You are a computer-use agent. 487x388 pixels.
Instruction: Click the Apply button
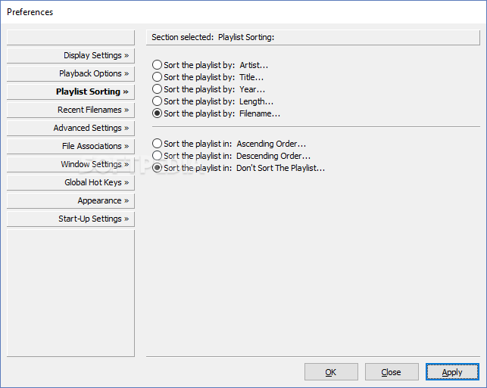tap(452, 372)
